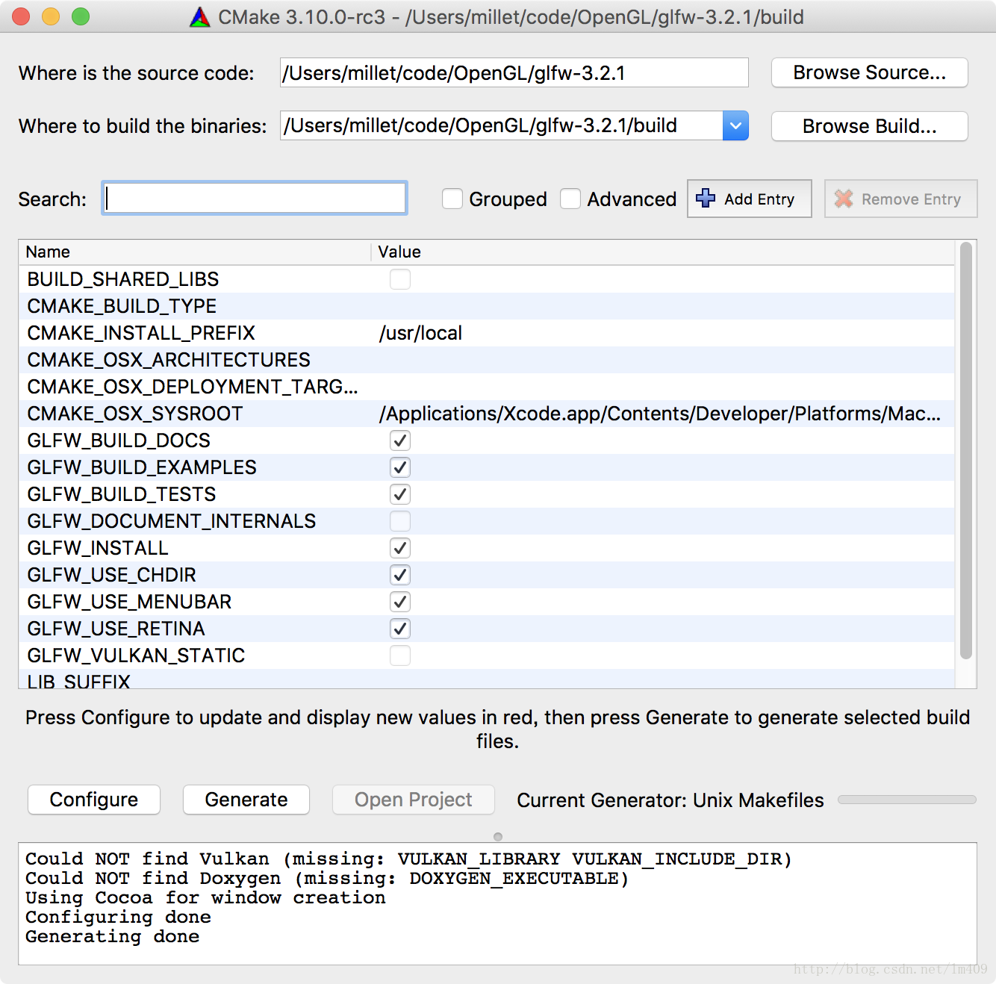Toggle the GLFW_USE_MENUBAR checkbox
Image resolution: width=996 pixels, height=984 pixels.
(400, 602)
